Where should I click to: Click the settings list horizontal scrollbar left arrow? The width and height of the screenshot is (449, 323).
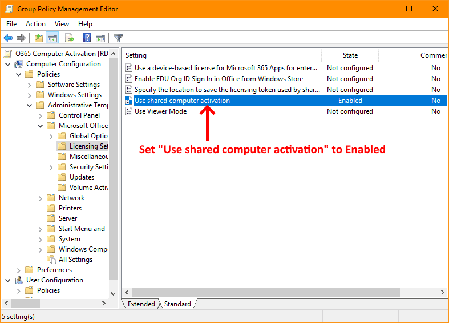coord(127,292)
